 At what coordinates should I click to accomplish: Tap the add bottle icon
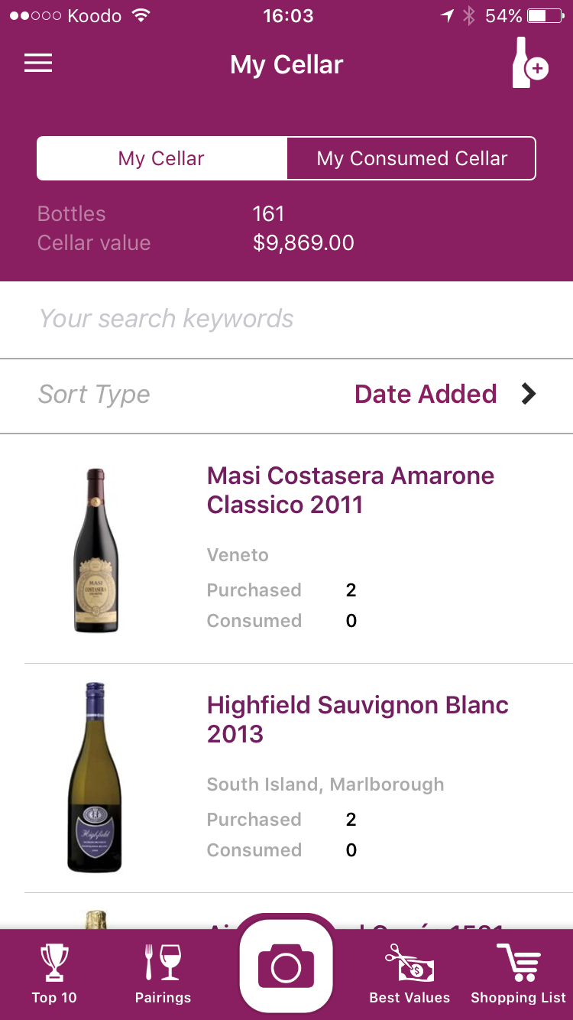pos(529,63)
